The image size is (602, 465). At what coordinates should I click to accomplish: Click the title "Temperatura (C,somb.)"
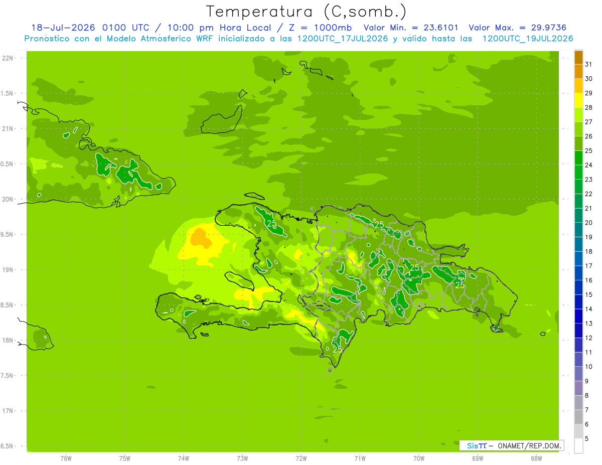pos(307,12)
